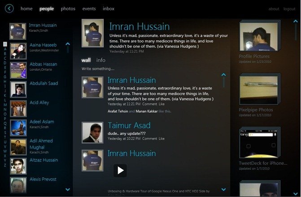Viewport: 301px width, 197px height.
Task: Click Aitzaz Hussain's avatar picture
Action: pyautogui.click(x=18, y=166)
